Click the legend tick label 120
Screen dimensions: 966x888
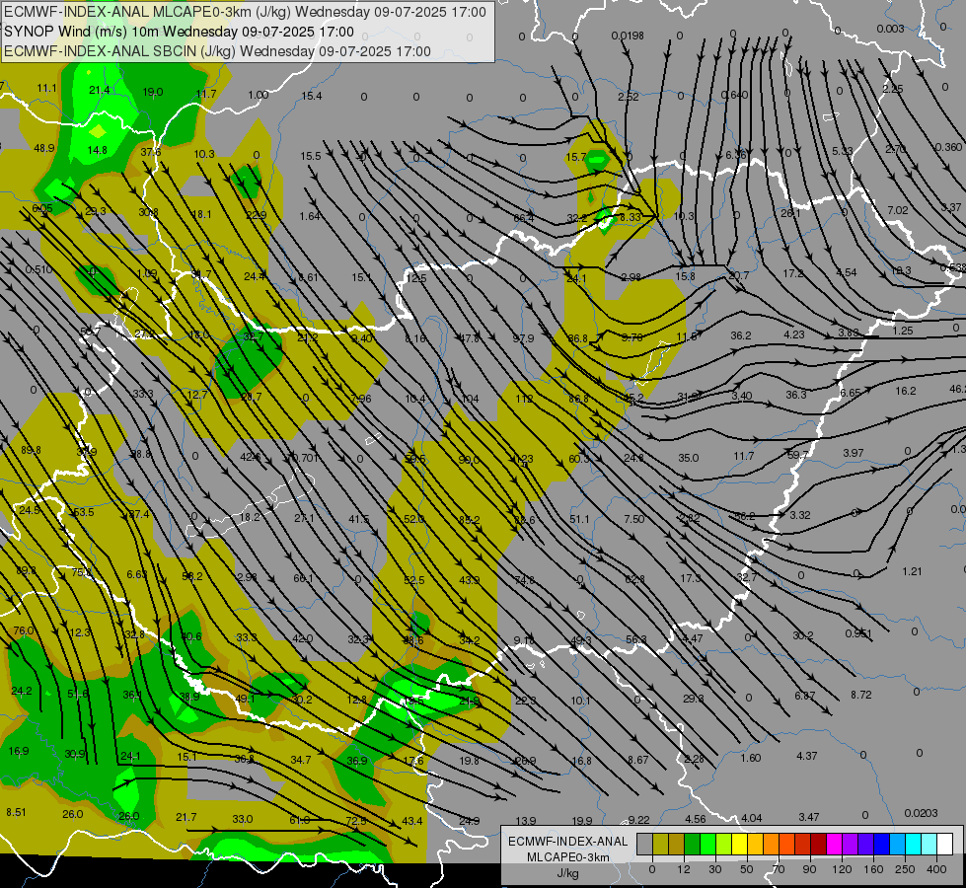coord(842,869)
